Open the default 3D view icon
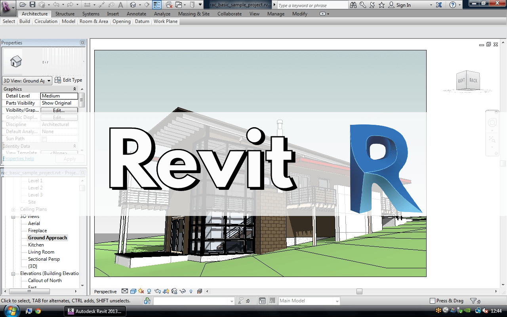 [x=133, y=5]
